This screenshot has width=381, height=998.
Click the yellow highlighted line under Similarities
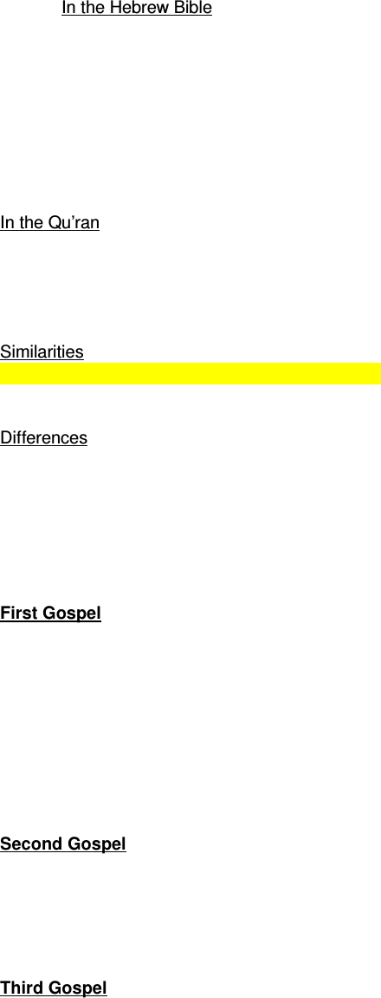pyautogui.click(x=190, y=373)
